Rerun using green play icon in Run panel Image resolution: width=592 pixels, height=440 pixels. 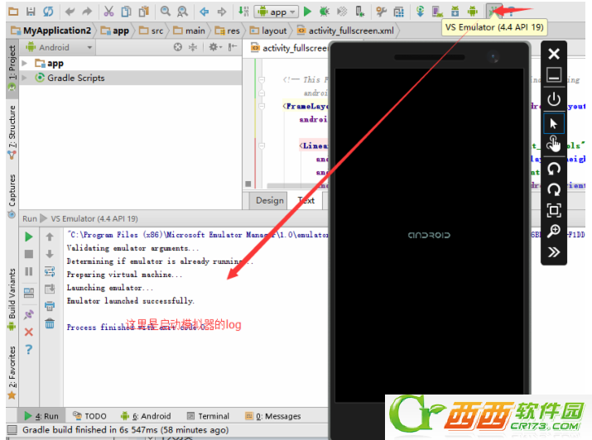29,237
